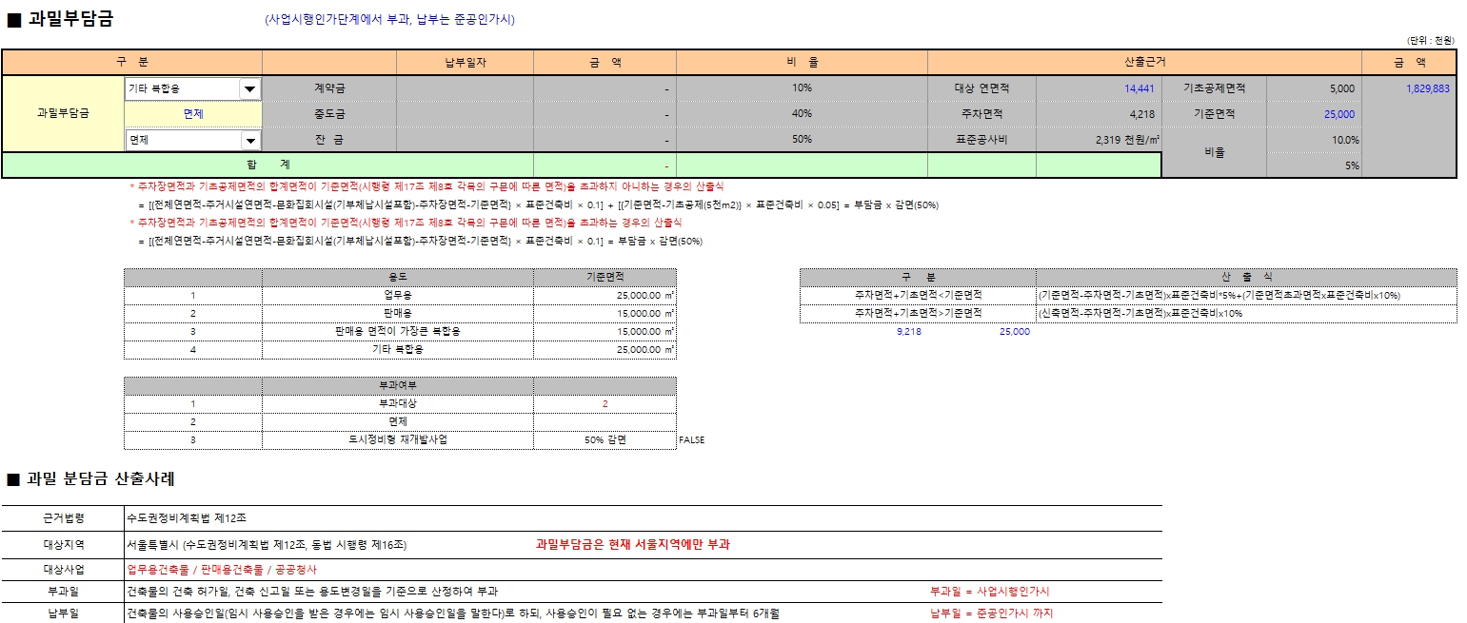The image size is (1467, 623).
Task: Select the 잔금 50% ratio cell
Action: tap(801, 139)
